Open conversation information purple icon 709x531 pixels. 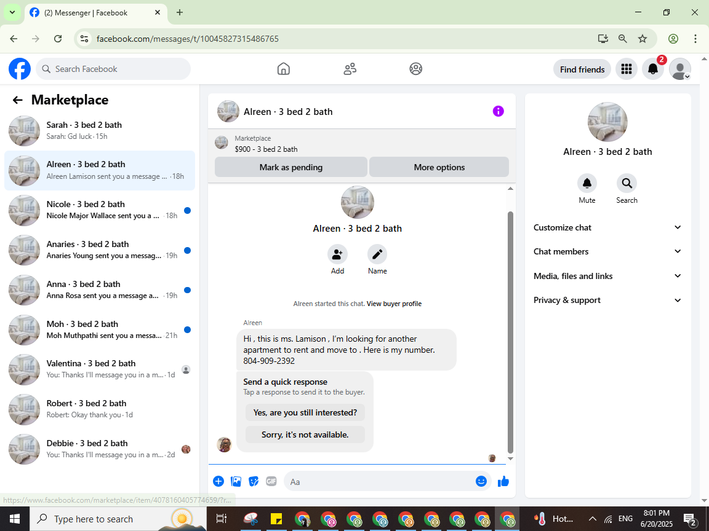click(499, 111)
